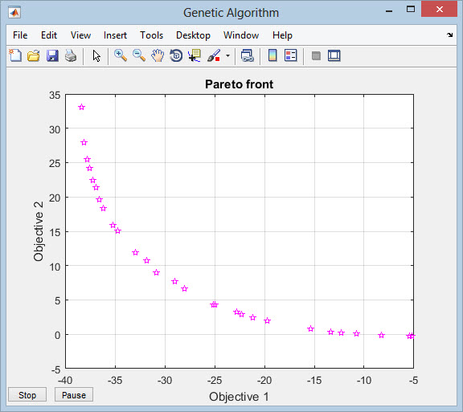
Task: Activate the Zoom In magnifier tool
Action: pos(121,55)
